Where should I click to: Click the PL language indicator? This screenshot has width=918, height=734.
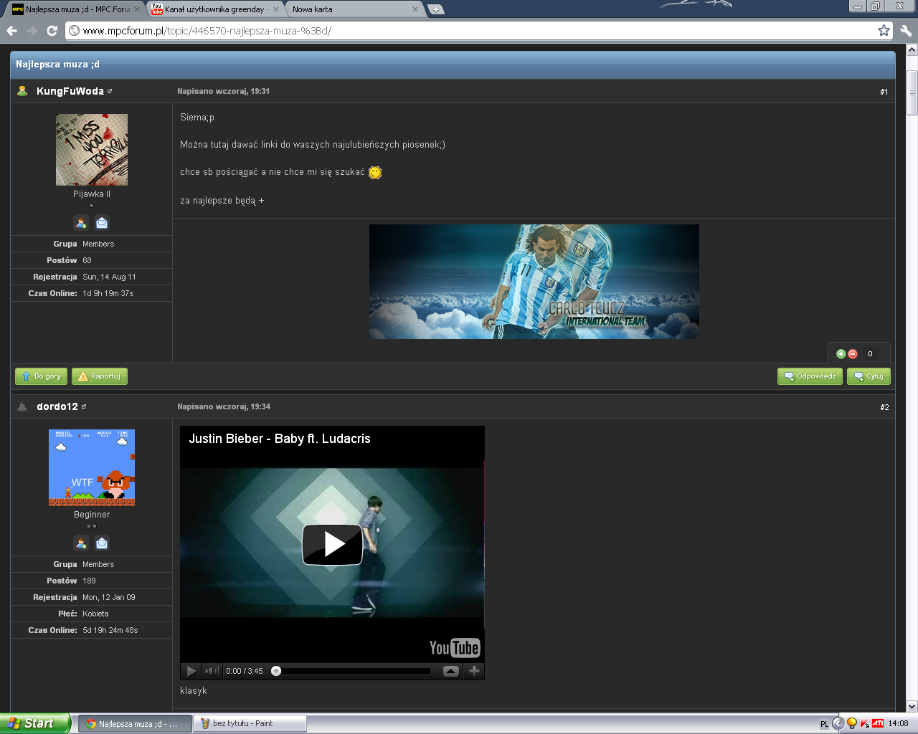click(824, 724)
